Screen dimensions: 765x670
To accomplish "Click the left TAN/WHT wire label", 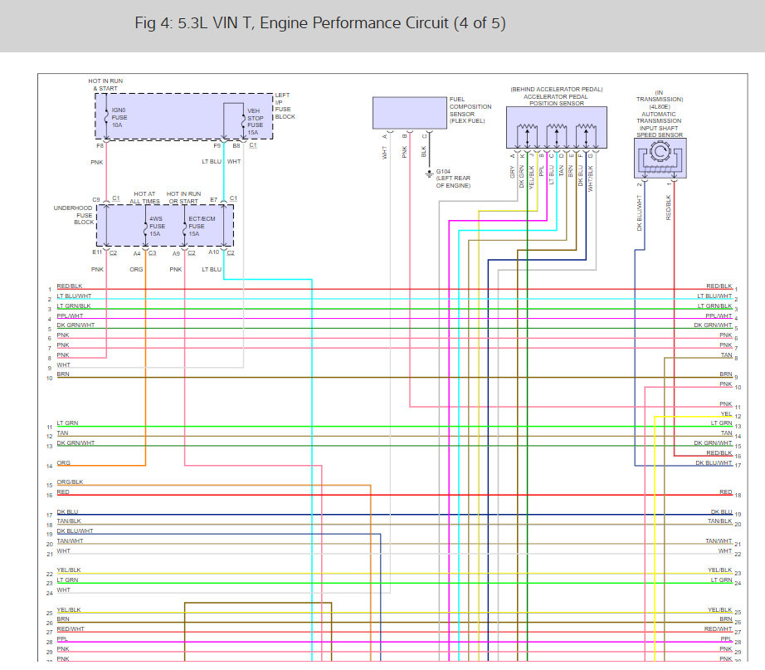I will (x=70, y=541).
